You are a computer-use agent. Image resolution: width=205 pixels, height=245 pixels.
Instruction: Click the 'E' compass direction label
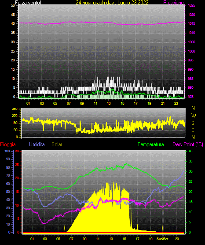pyautogui.click(x=193, y=130)
